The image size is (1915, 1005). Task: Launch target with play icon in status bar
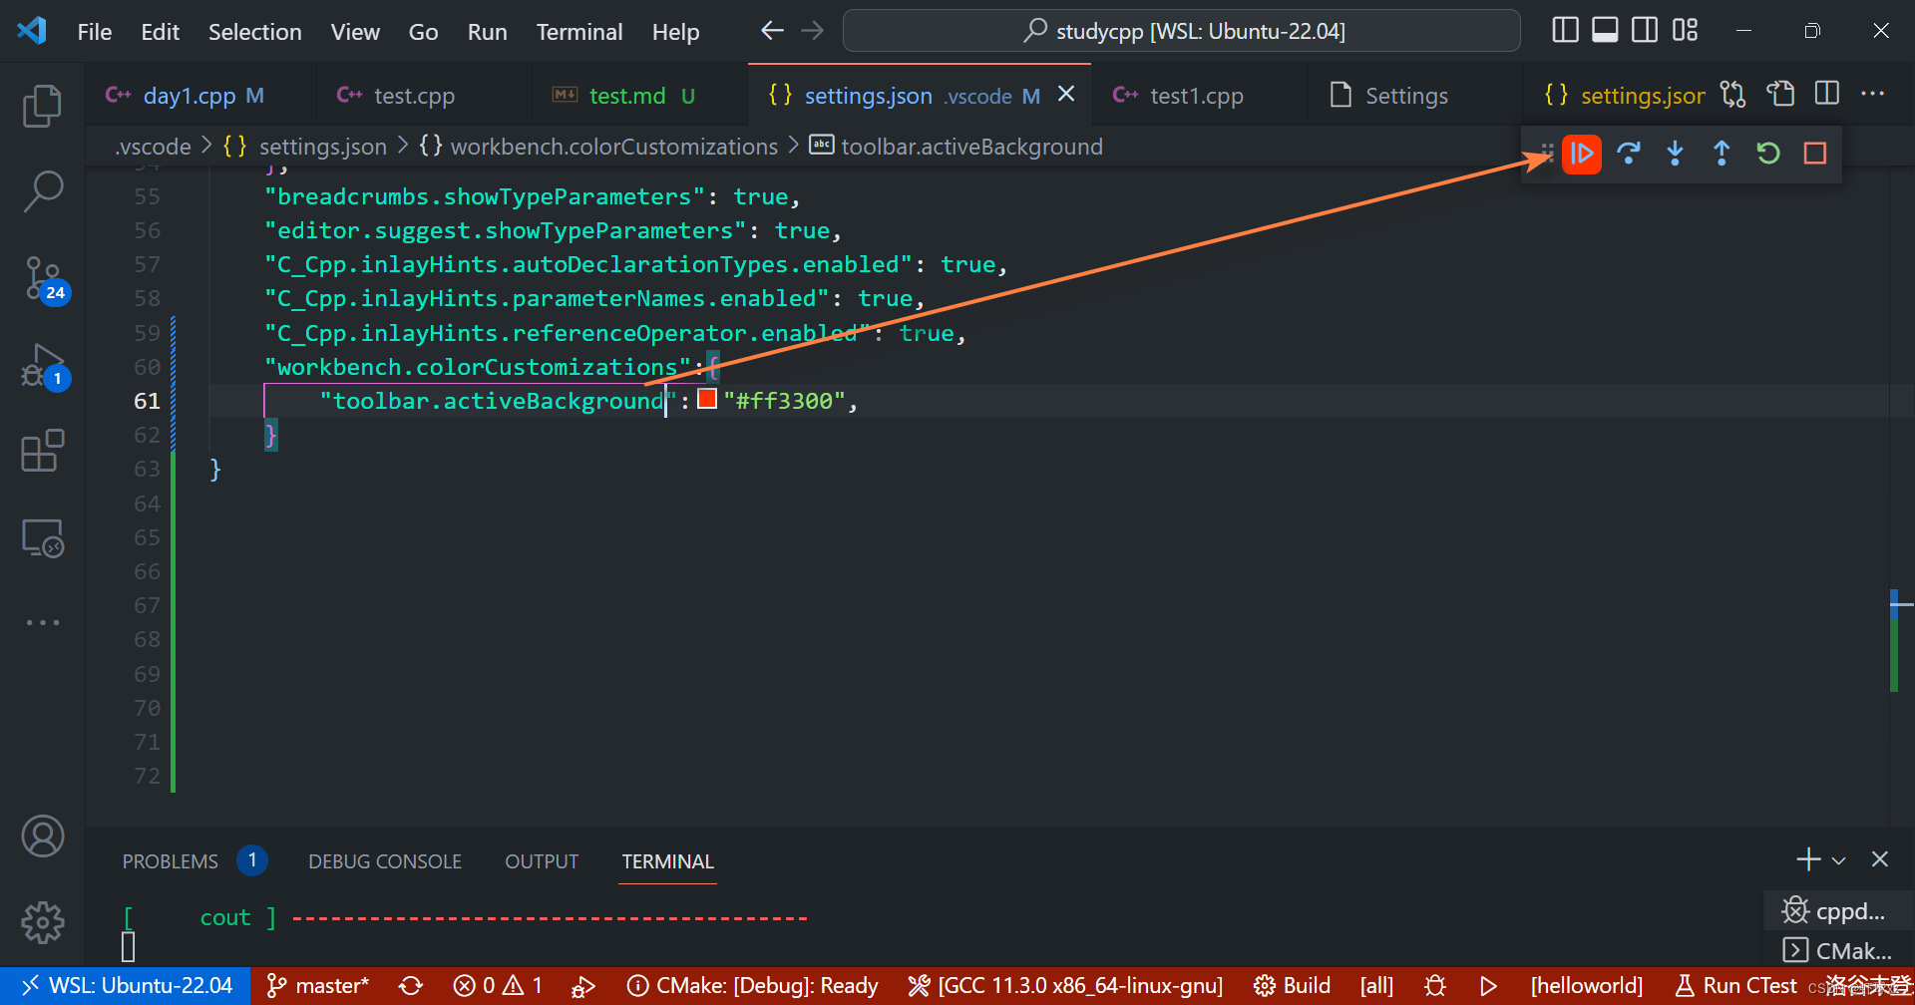[1488, 986]
